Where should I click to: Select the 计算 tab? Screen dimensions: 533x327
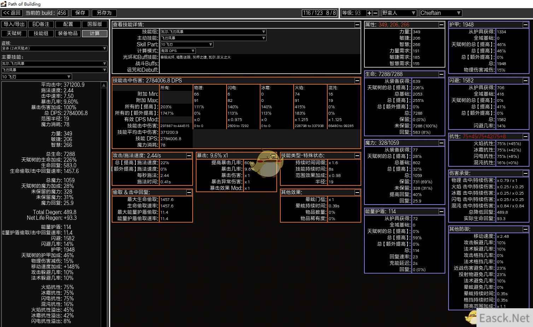coord(95,34)
